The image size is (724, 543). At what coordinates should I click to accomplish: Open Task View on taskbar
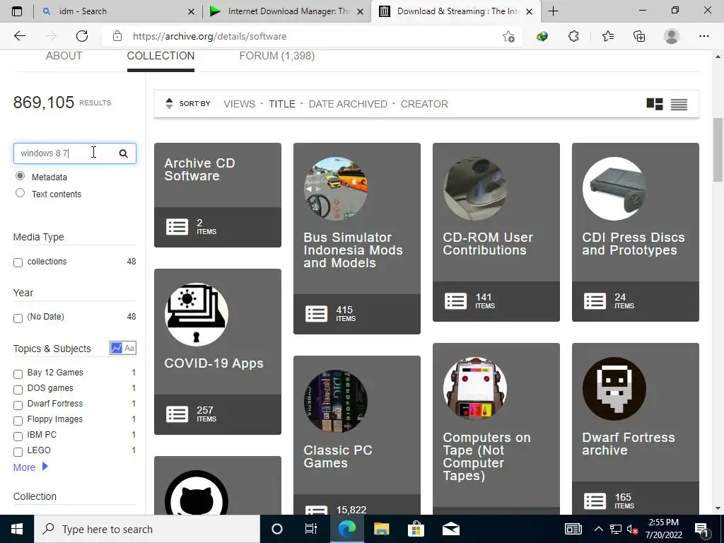(311, 529)
